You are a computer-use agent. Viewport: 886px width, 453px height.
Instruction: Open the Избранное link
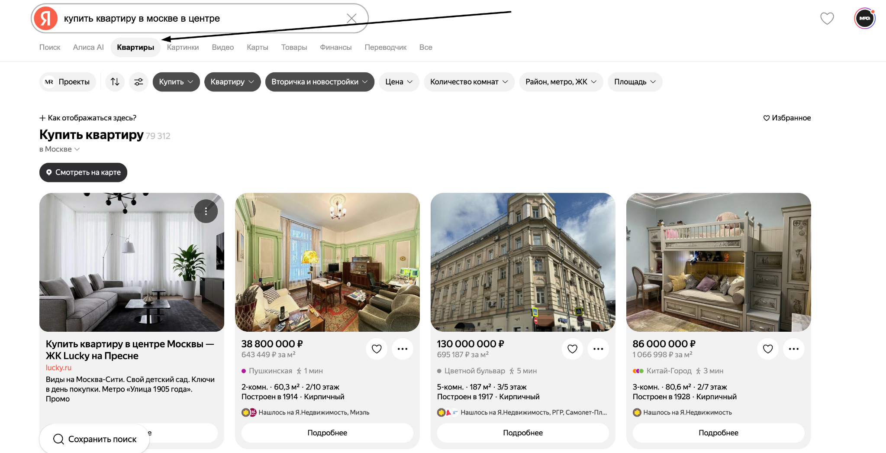[787, 118]
